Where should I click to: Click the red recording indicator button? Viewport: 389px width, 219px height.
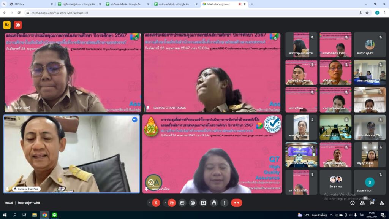[x=17, y=25]
